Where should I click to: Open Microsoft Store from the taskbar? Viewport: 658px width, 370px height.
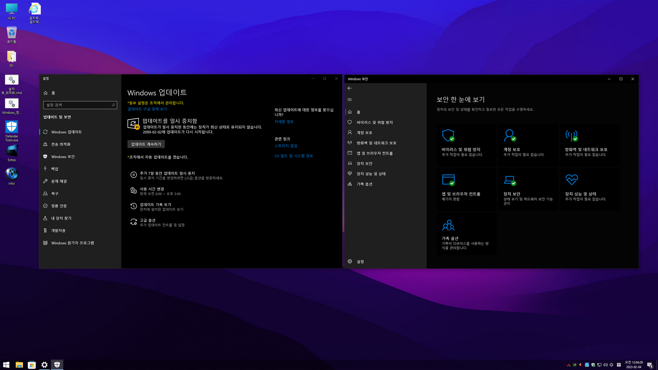32,364
